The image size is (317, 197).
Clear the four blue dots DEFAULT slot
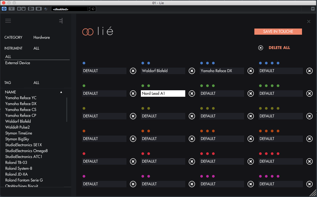[310, 71]
